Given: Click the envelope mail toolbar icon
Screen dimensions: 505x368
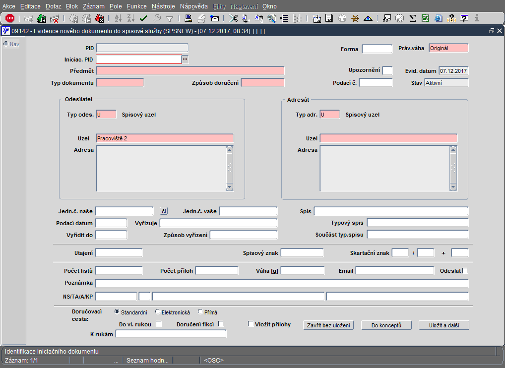Looking at the screenshot, I should pos(215,18).
